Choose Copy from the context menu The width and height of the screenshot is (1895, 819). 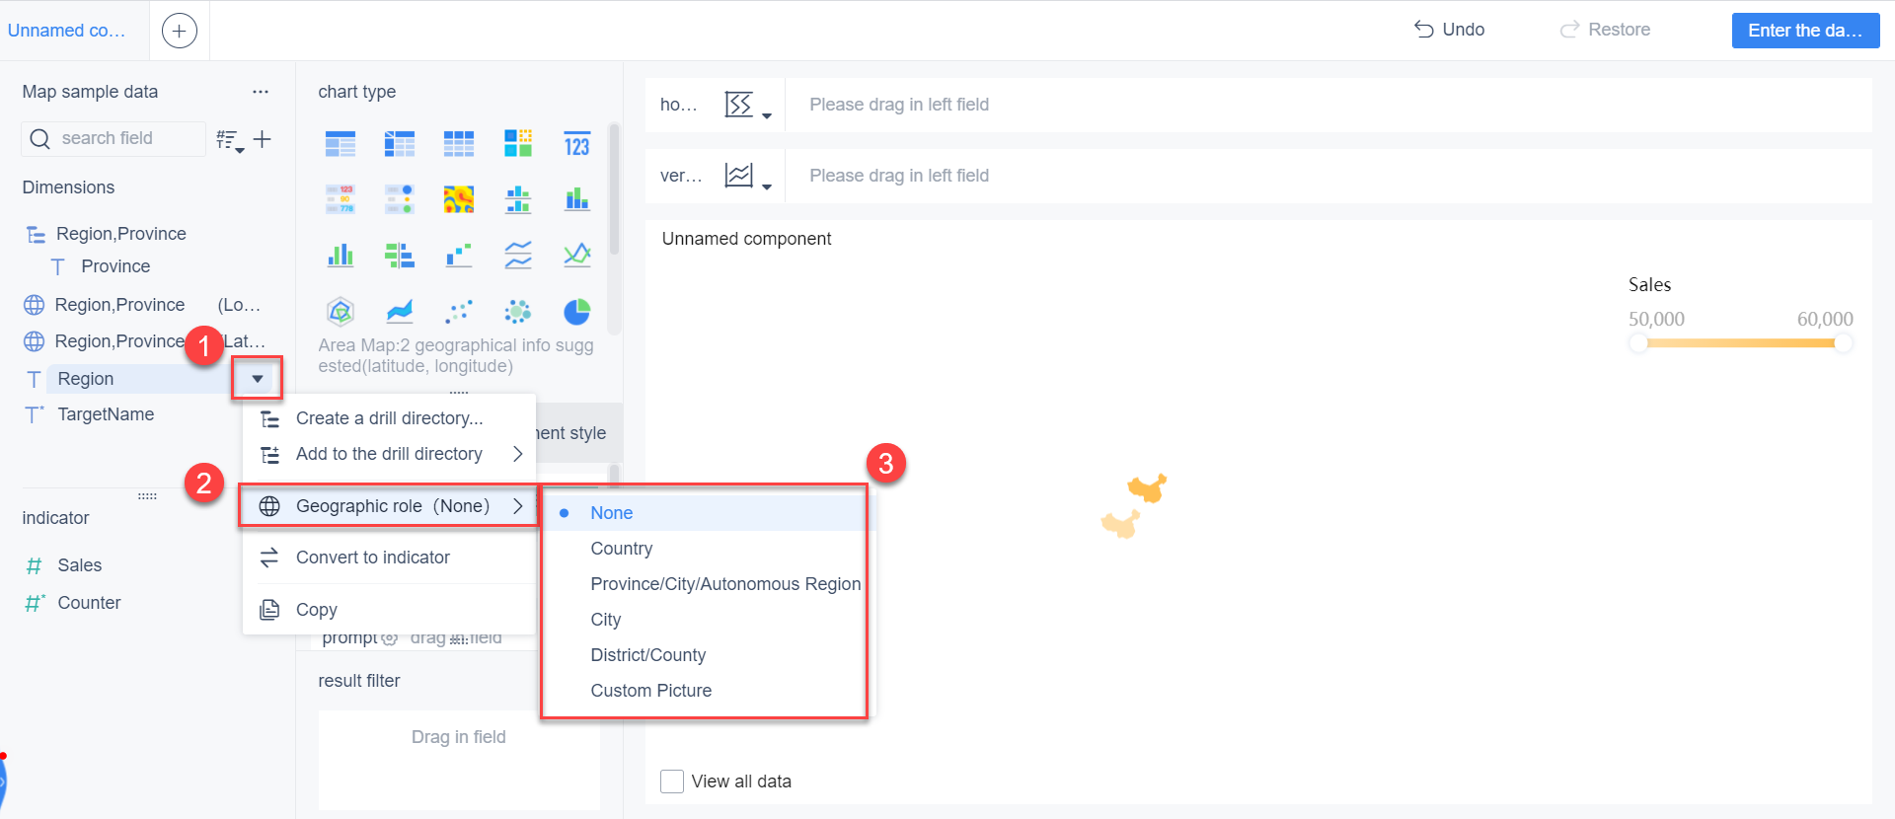click(390, 610)
